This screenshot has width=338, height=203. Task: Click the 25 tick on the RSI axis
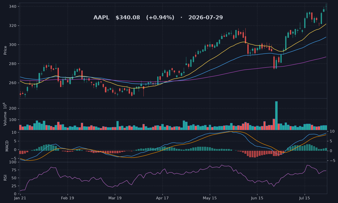(14, 186)
